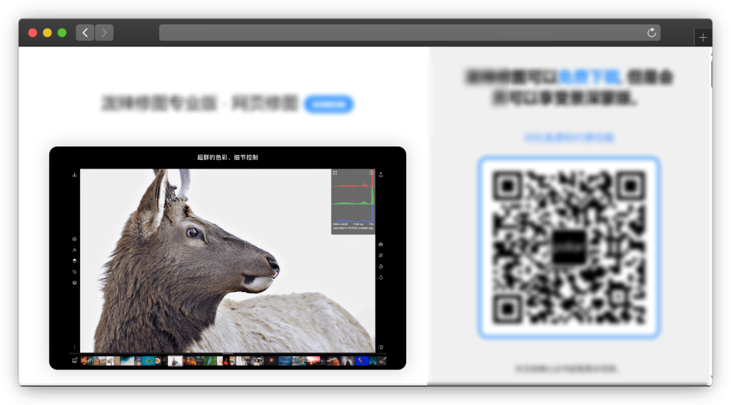The image size is (731, 405).
Task: Toggle the split compare view icon
Action: tap(380, 347)
